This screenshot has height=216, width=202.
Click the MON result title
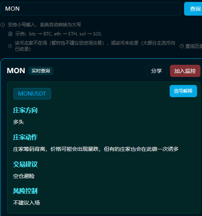tap(16, 71)
